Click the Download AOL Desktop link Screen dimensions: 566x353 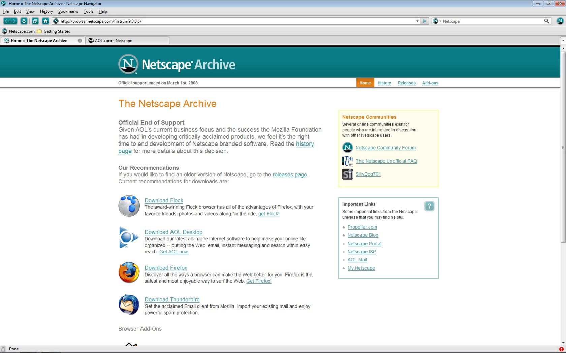(174, 232)
